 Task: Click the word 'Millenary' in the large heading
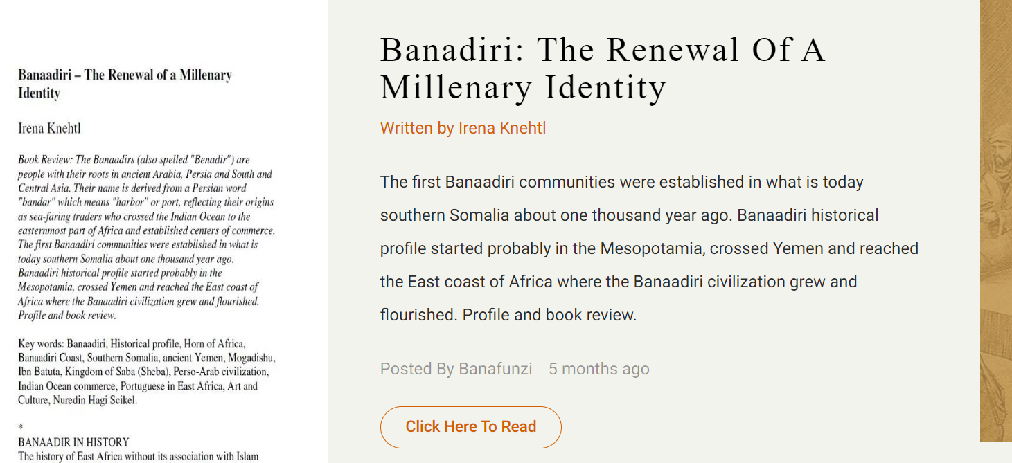pos(456,88)
